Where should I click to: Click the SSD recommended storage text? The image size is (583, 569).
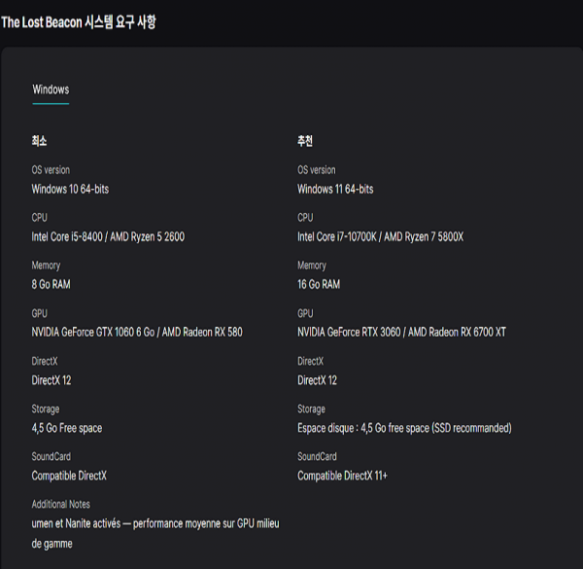coord(404,428)
